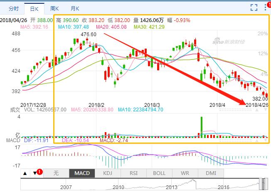Click the 量 1426.06万 volume value
Image resolution: width=271 pixels, height=192 pixels.
pos(148,20)
